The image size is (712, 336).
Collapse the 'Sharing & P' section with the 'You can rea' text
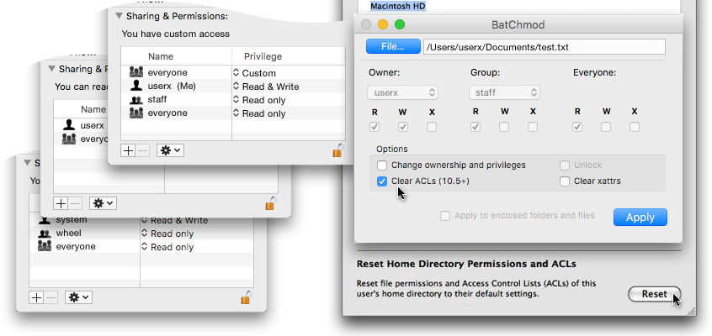[52, 69]
